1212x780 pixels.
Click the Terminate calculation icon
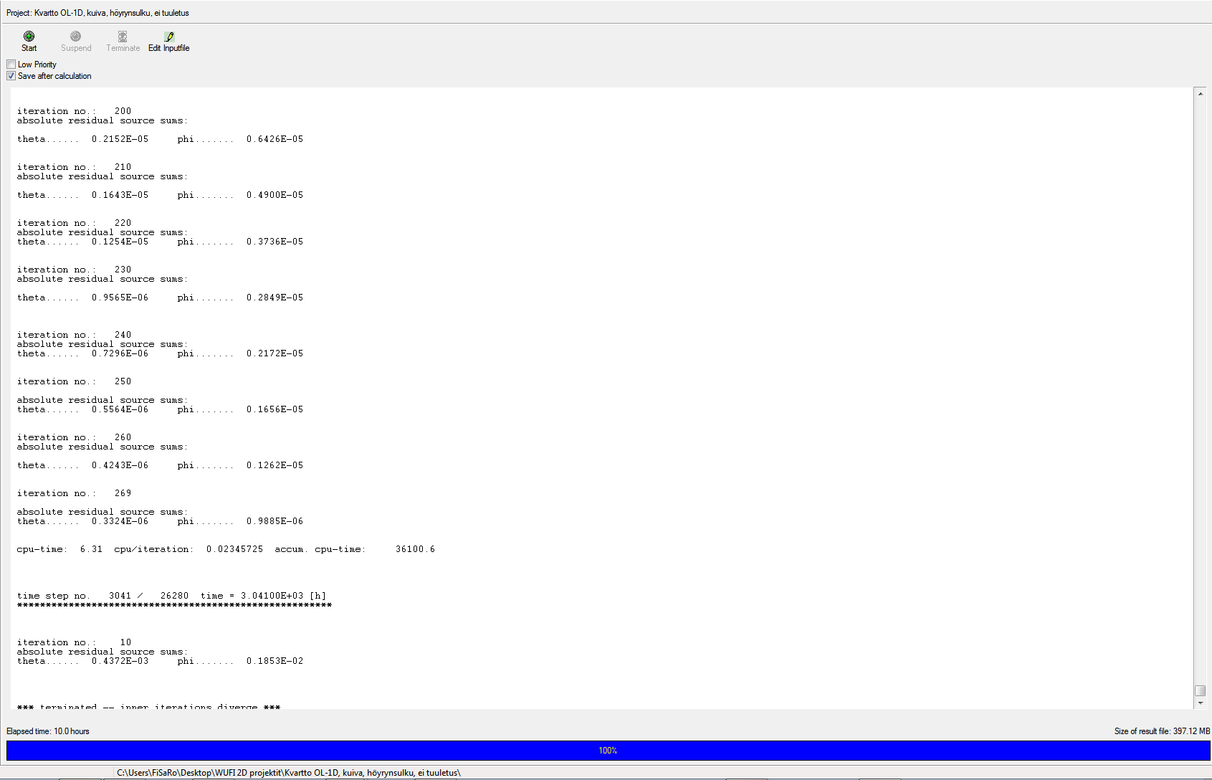click(x=123, y=37)
